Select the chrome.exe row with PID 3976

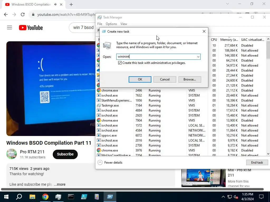(181, 150)
